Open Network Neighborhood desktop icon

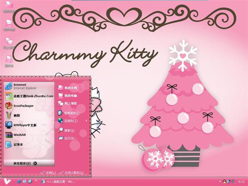point(9,43)
